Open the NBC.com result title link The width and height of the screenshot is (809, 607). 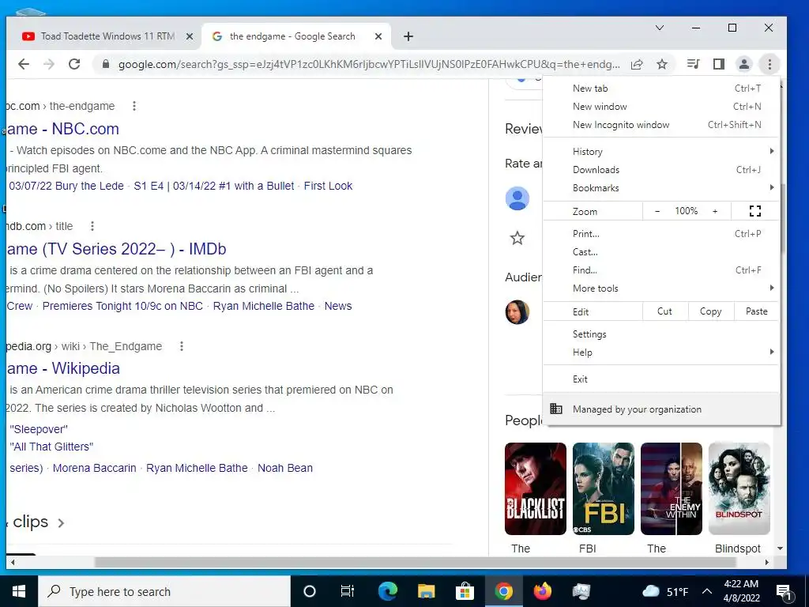click(x=63, y=129)
